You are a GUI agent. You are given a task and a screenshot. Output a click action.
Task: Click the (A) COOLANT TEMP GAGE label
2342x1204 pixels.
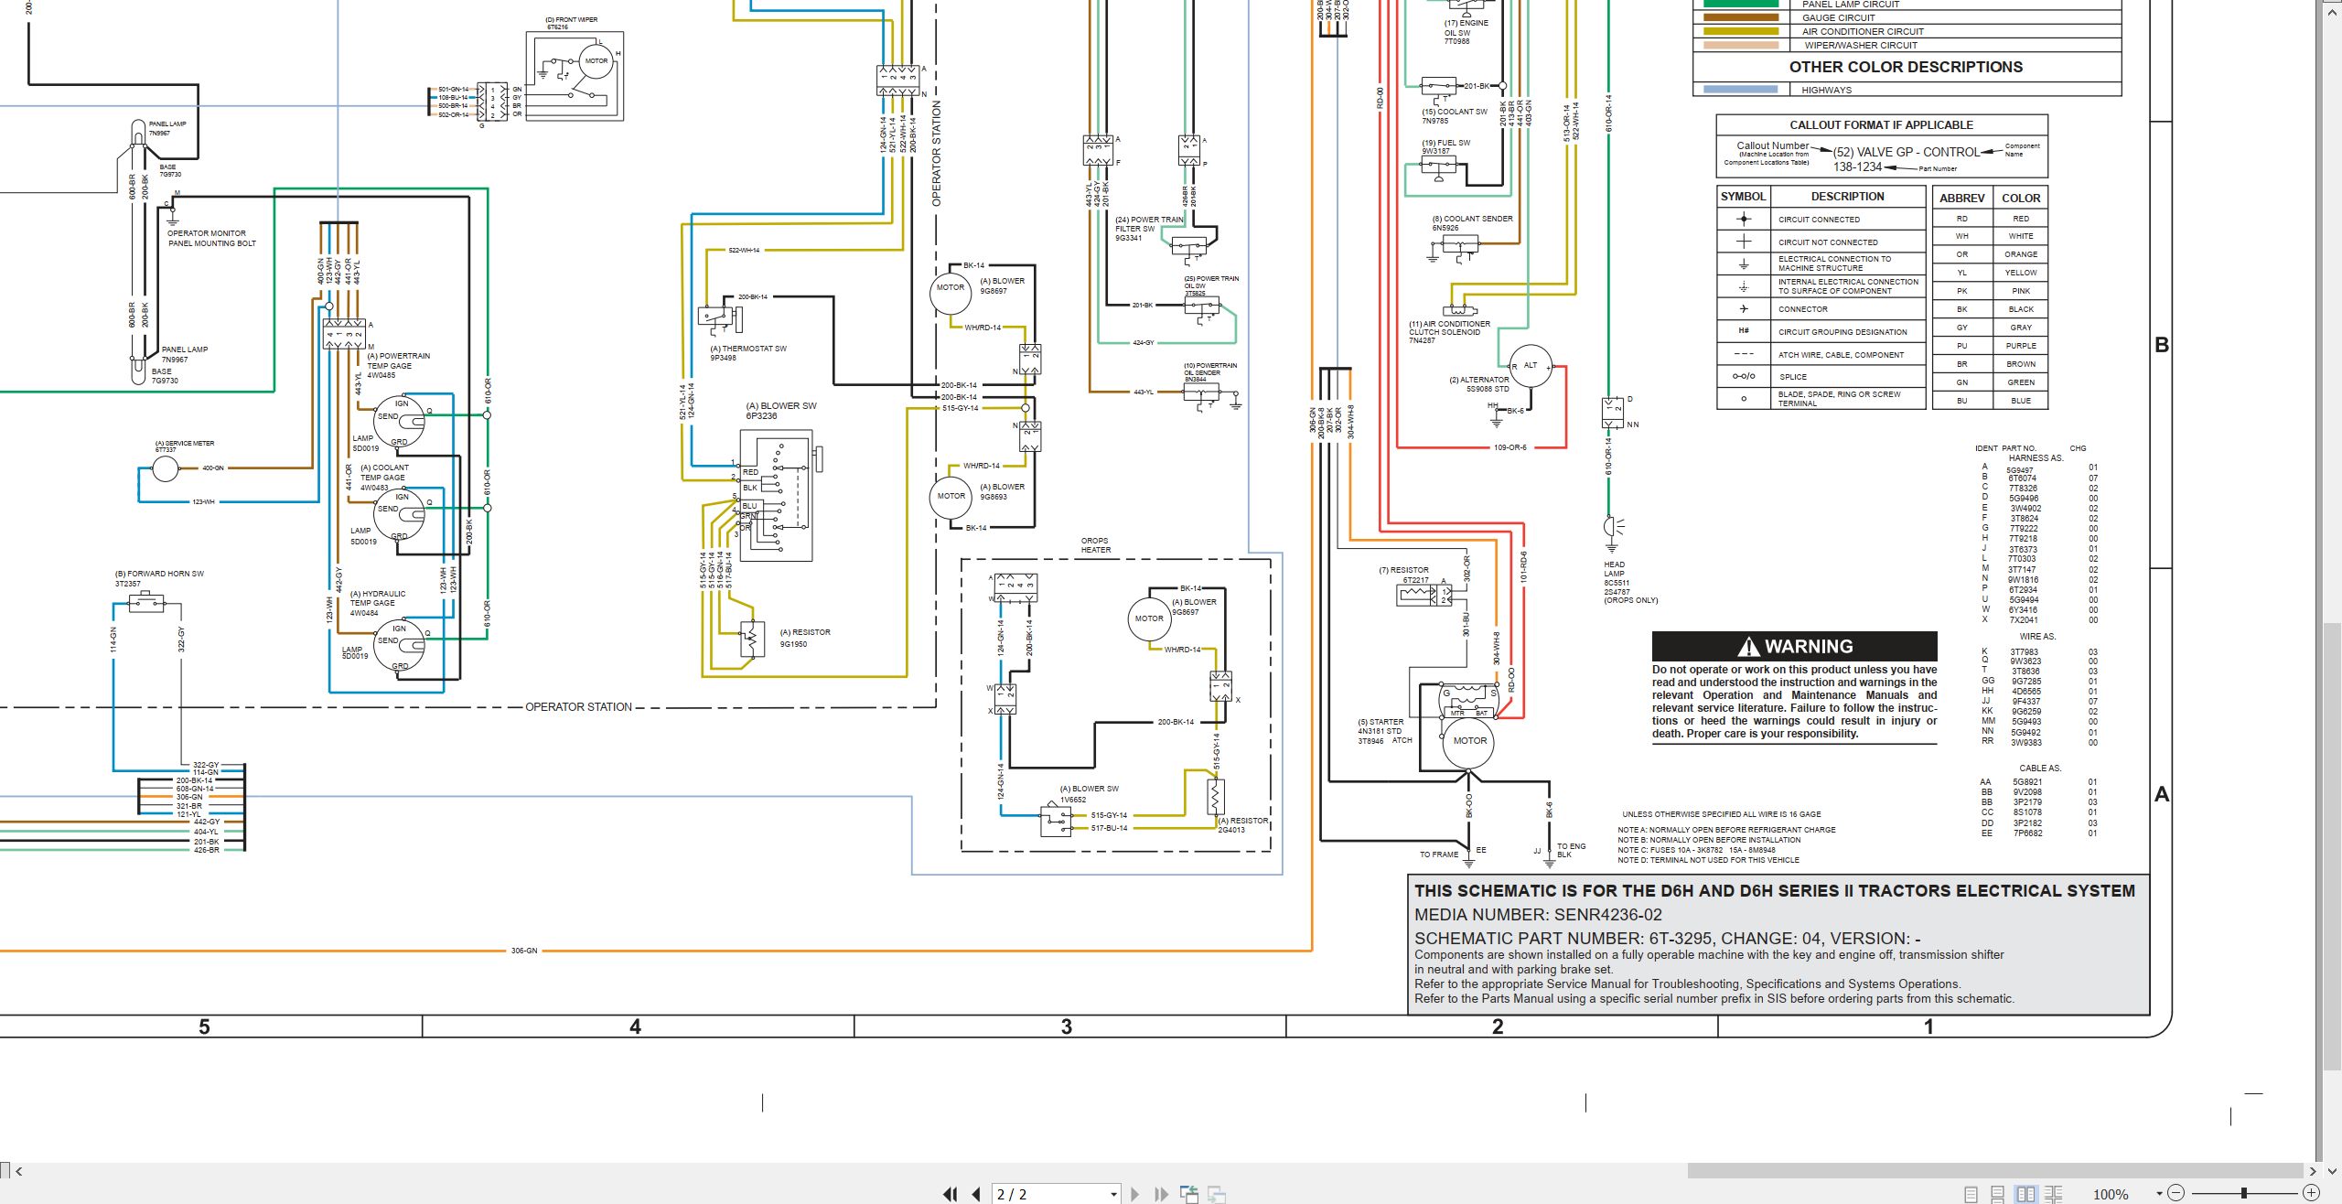[x=384, y=472]
